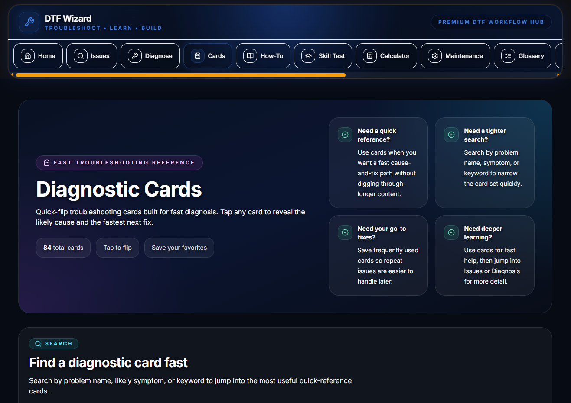Screen dimensions: 571x403
Task: Switch to the Glossary tab
Action: point(522,56)
